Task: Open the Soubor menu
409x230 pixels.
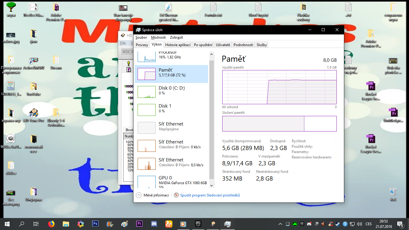Action: pos(141,37)
